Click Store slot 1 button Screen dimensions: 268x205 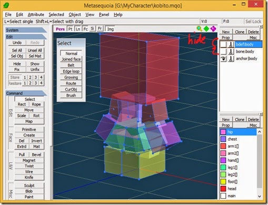point(25,77)
